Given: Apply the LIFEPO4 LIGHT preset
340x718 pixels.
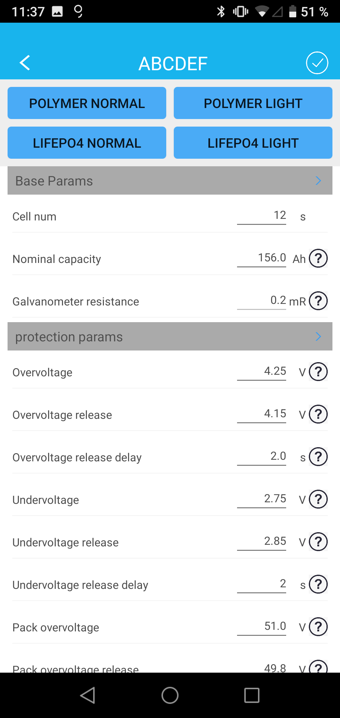Looking at the screenshot, I should click(x=253, y=143).
